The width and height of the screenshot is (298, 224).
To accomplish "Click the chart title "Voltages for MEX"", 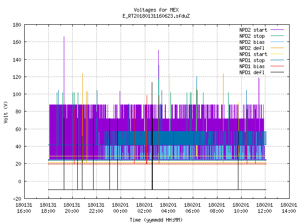I will (x=156, y=10).
